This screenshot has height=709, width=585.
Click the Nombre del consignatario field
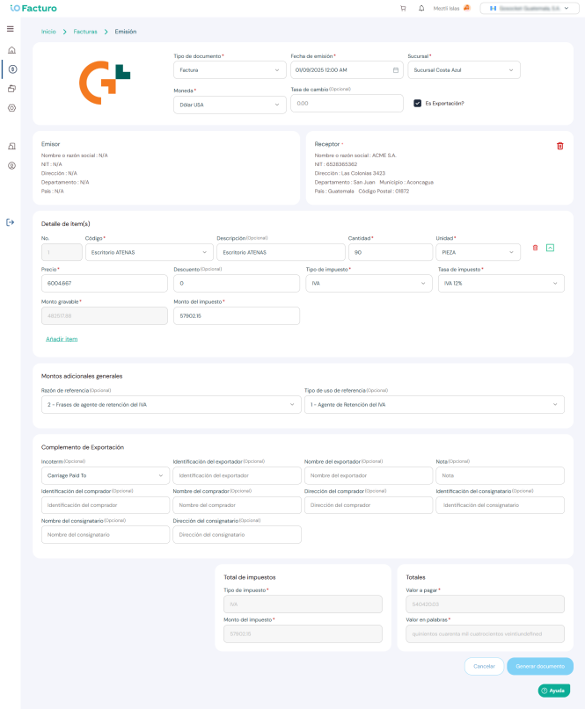(x=105, y=535)
